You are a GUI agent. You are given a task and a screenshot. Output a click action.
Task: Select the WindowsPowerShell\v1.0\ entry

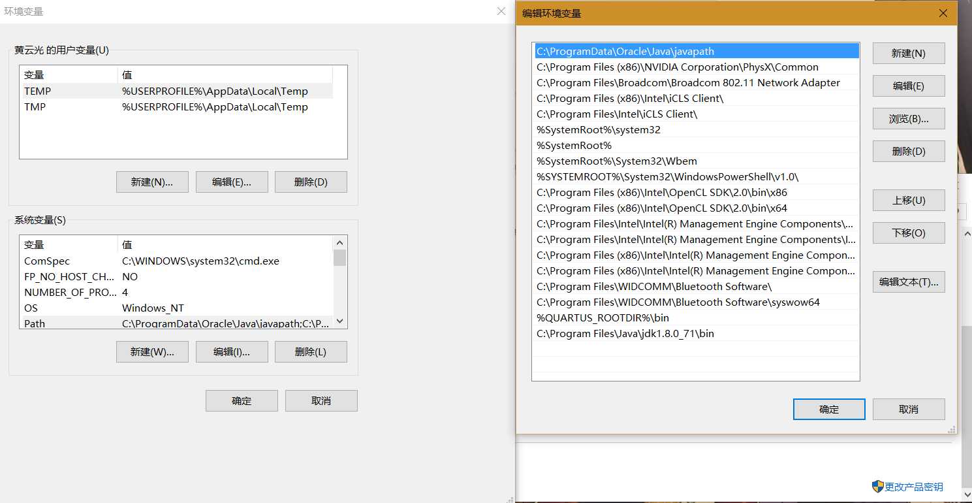coord(696,176)
